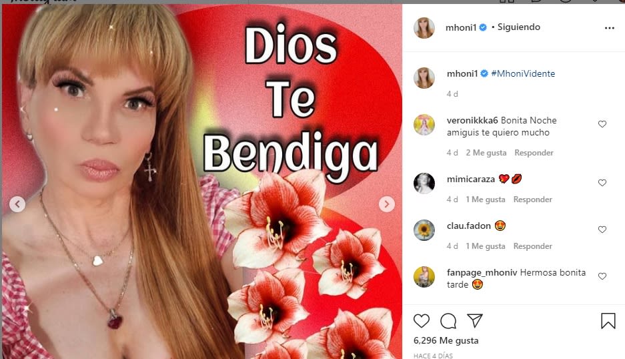
Task: Go to previous photo with left arrow
Action: tap(17, 204)
